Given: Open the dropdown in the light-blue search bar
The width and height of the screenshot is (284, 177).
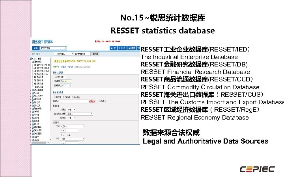Looking at the screenshot, I should coord(64,54).
